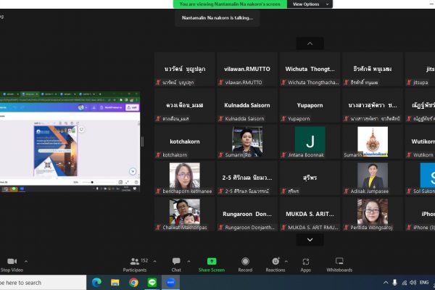Click the shared screen poster preview
The height and width of the screenshot is (290, 435).
point(56,151)
